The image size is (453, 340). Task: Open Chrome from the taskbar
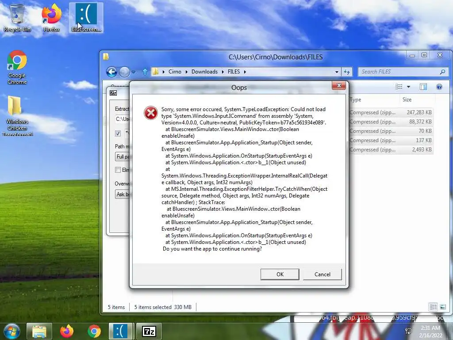pos(94,331)
